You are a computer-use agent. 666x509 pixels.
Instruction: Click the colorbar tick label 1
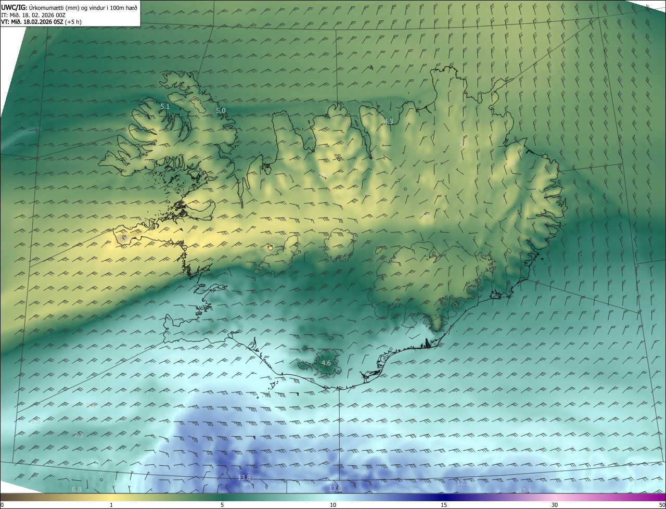[111, 505]
